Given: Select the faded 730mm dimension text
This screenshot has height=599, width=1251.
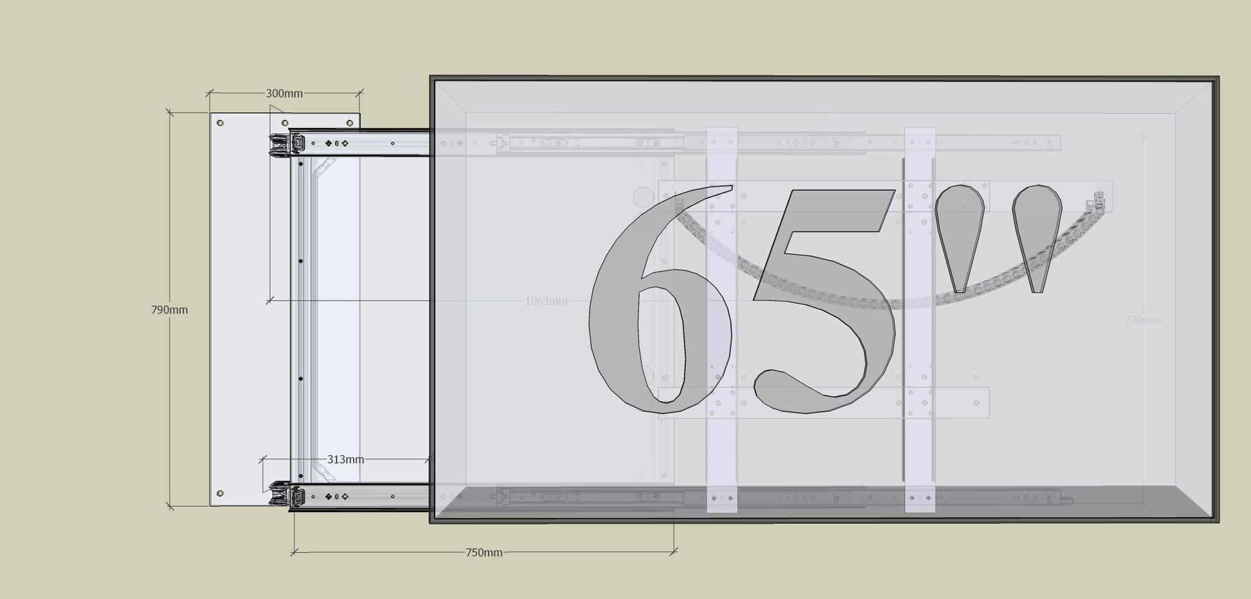Looking at the screenshot, I should [1142, 320].
